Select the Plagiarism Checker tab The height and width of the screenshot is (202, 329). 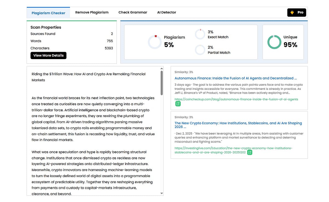click(x=48, y=13)
